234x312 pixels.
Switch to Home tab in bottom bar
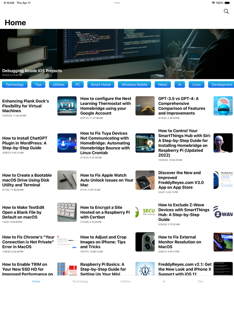(x=36, y=282)
